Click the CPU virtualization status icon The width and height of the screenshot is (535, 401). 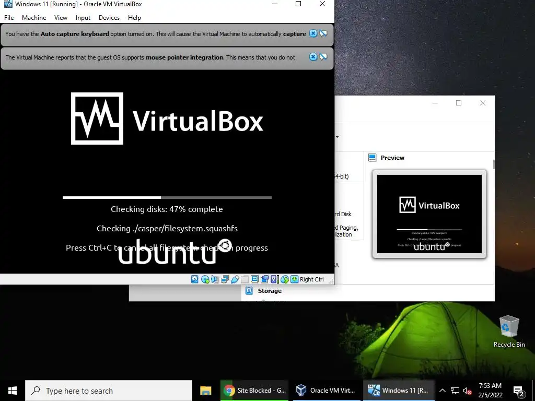click(x=275, y=279)
